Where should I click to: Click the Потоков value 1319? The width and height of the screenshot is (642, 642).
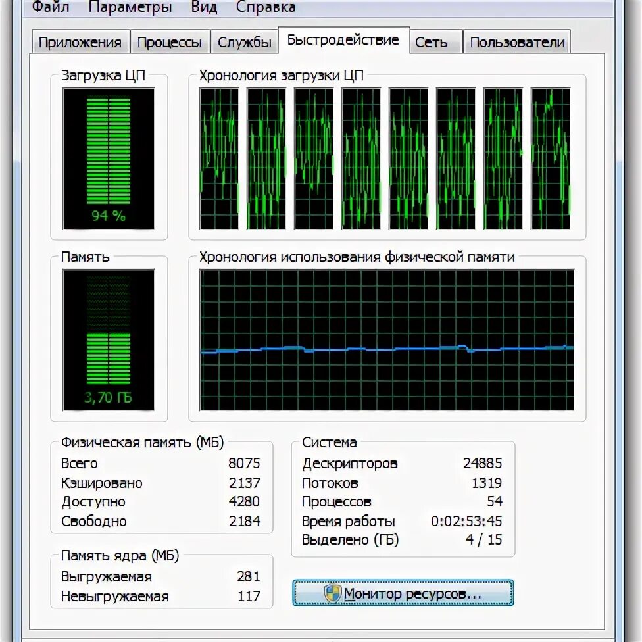click(486, 483)
